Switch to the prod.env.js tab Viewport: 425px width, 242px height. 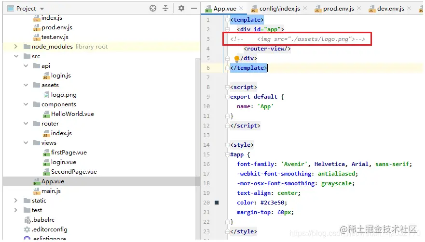pos(339,9)
